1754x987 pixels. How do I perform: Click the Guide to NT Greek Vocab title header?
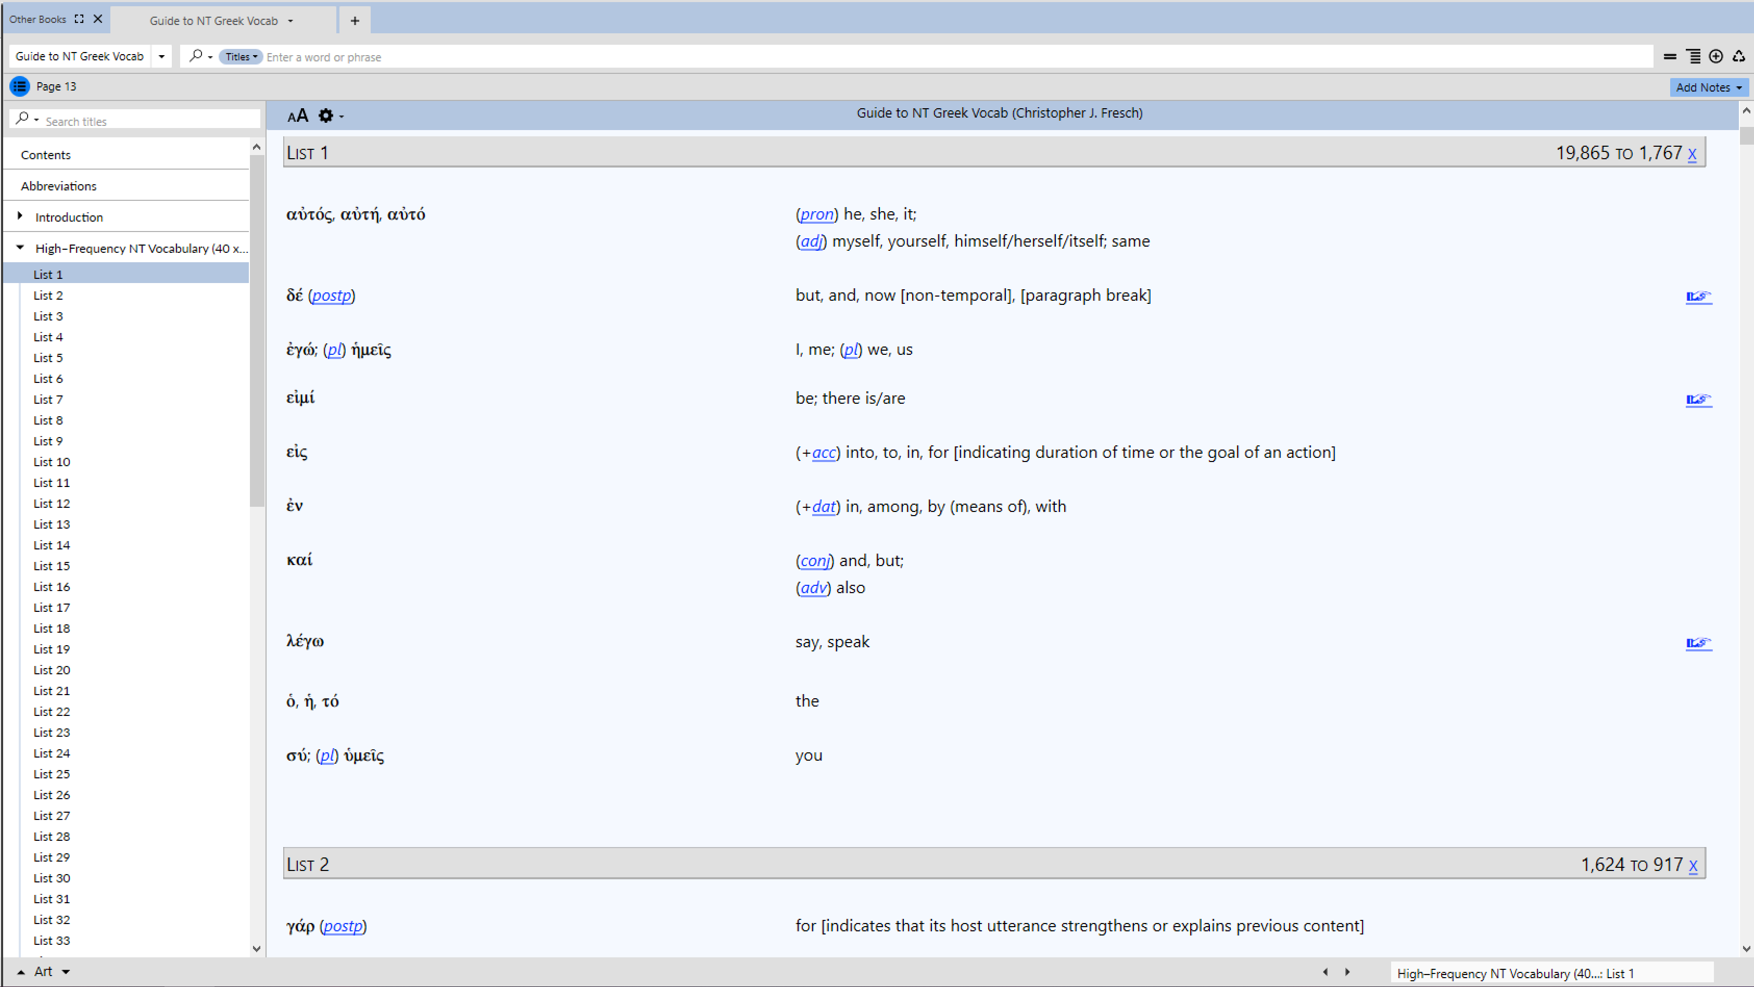(x=1000, y=113)
